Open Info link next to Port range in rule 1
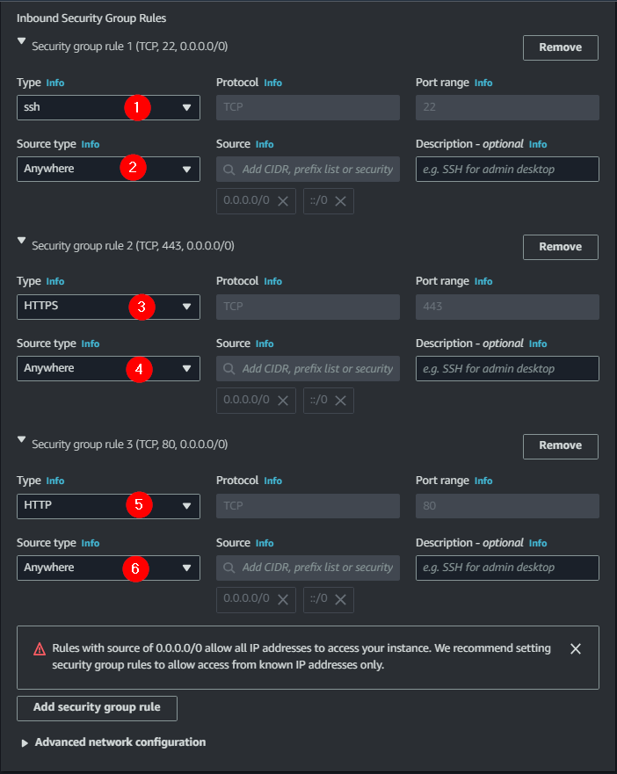The height and width of the screenshot is (774, 617). click(483, 83)
